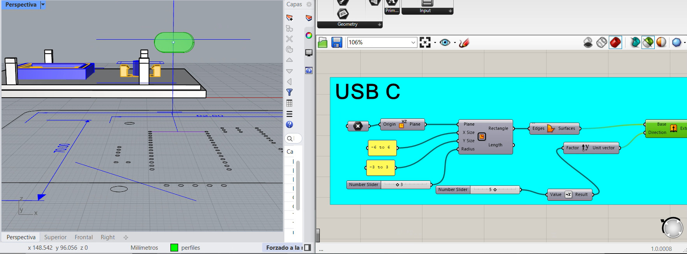Viewport: 687px width, 254px height.
Task: Click the named views eye icon
Action: tap(445, 42)
